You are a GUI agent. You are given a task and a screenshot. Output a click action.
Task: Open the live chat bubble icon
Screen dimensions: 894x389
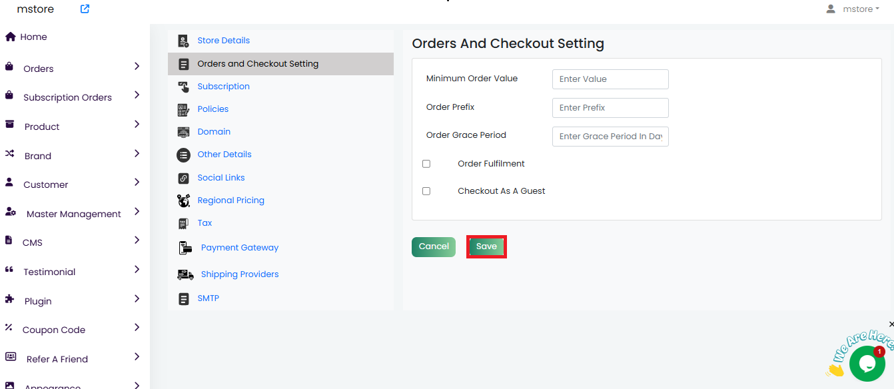(x=867, y=364)
